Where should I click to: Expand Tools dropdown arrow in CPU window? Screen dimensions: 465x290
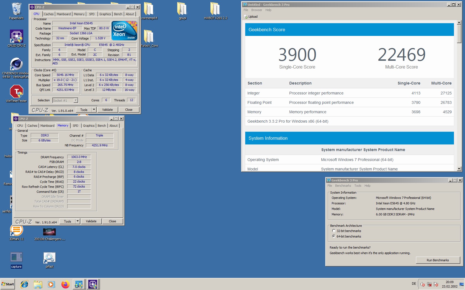(94, 110)
